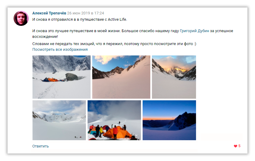The image size is (255, 161).
Task: Open photo of wide overcast snowfield
Action: point(59,120)
